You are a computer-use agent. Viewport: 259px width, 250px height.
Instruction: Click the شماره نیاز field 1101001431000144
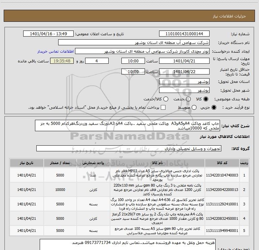[184, 34]
